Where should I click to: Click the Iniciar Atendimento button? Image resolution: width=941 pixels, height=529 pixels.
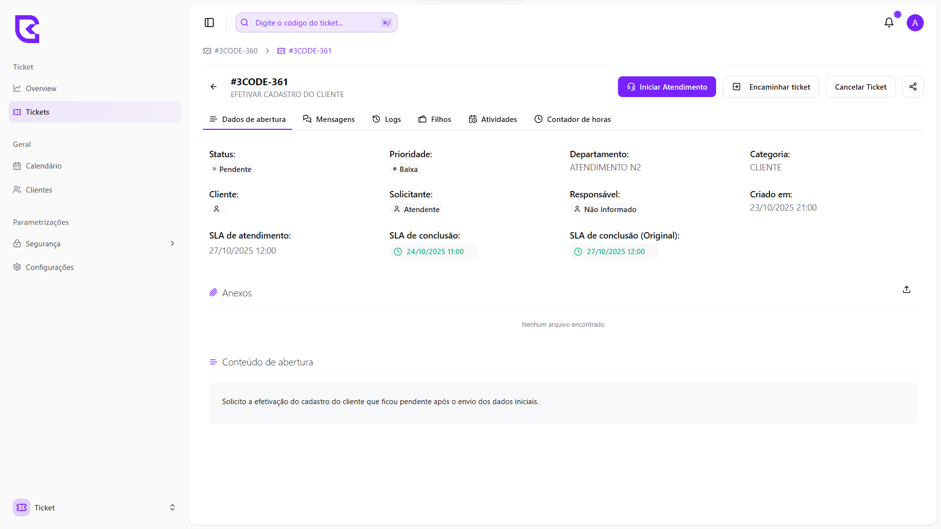[x=667, y=87]
